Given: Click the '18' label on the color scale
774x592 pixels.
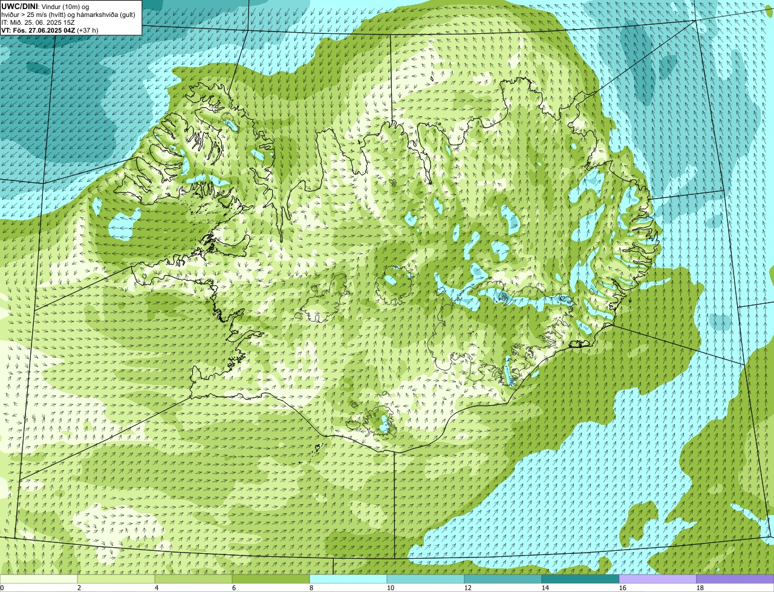Looking at the screenshot, I should tap(700, 588).
